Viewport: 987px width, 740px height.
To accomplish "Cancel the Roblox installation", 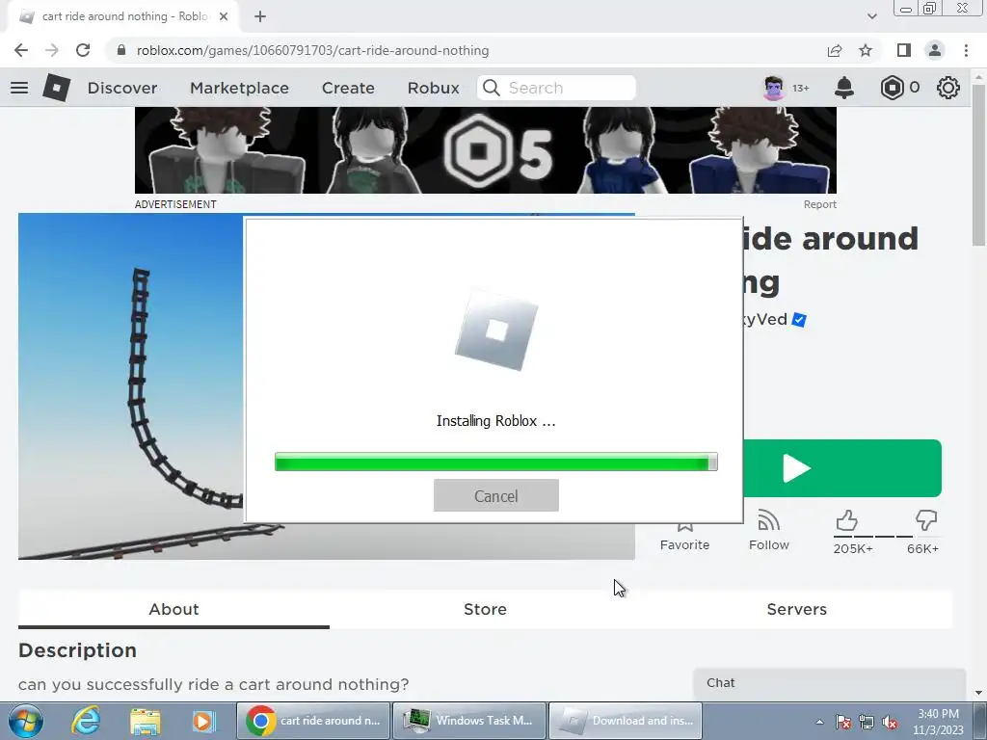I will [496, 495].
